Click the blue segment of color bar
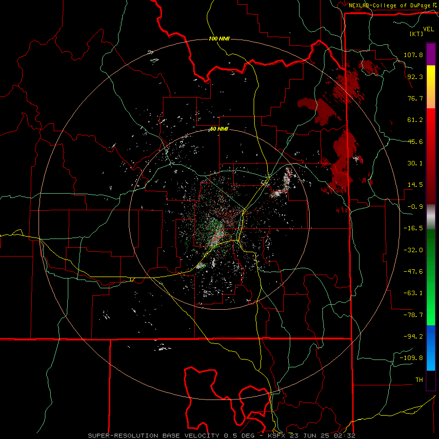The width and height of the screenshot is (439, 439). click(x=431, y=348)
